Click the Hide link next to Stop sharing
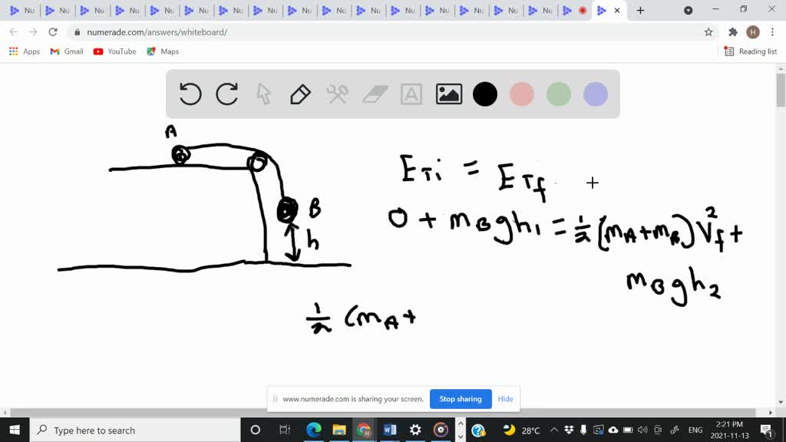Viewport: 786px width, 442px height. [505, 399]
